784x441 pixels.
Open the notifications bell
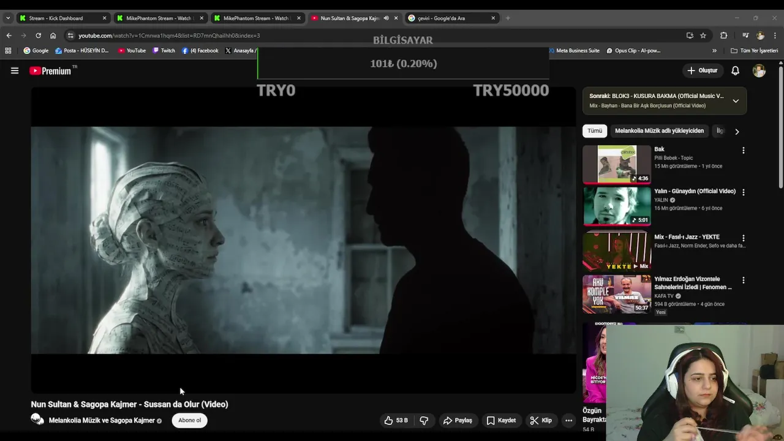[x=735, y=70]
